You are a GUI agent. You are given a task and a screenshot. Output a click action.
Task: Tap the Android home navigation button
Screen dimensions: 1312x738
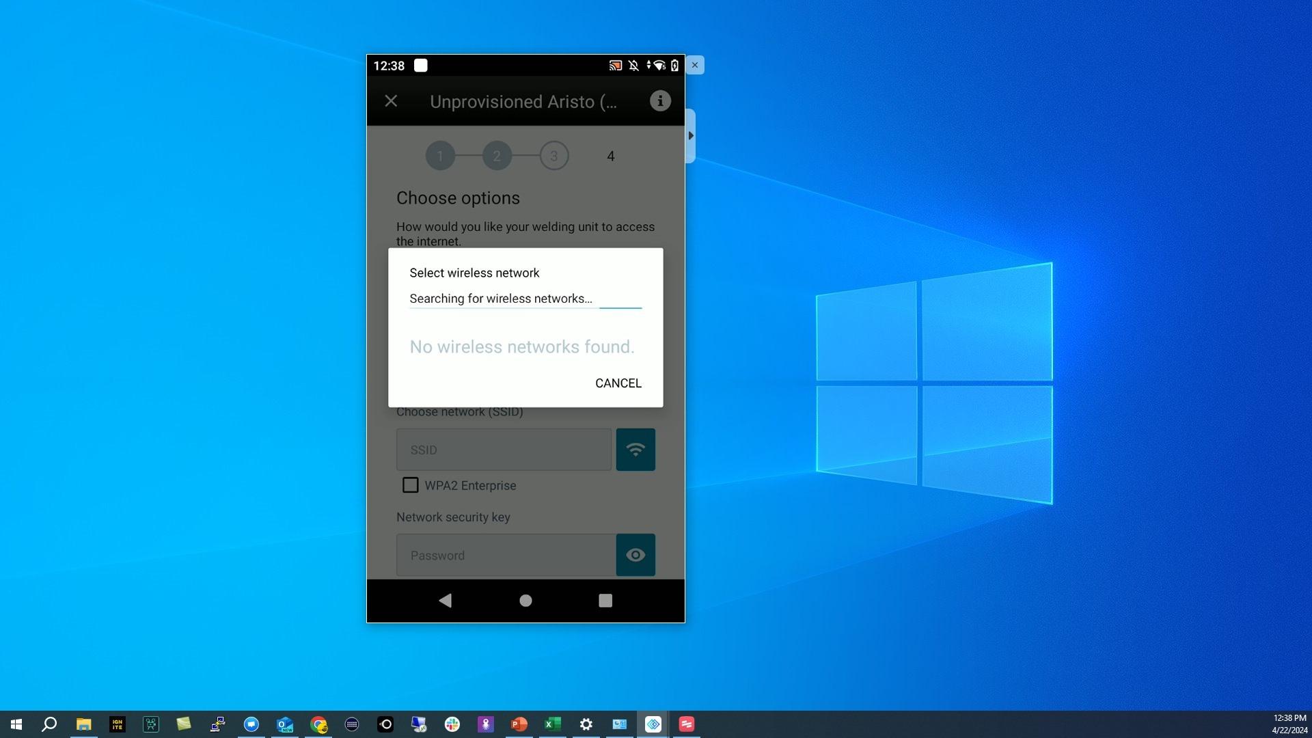tap(525, 601)
